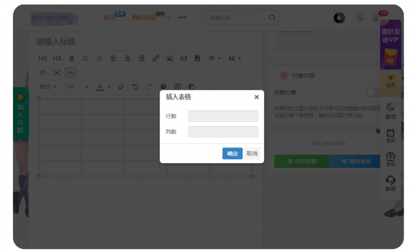This screenshot has height=252, width=413.
Task: Open the 12pt font size dropdown
Action: pos(76,87)
